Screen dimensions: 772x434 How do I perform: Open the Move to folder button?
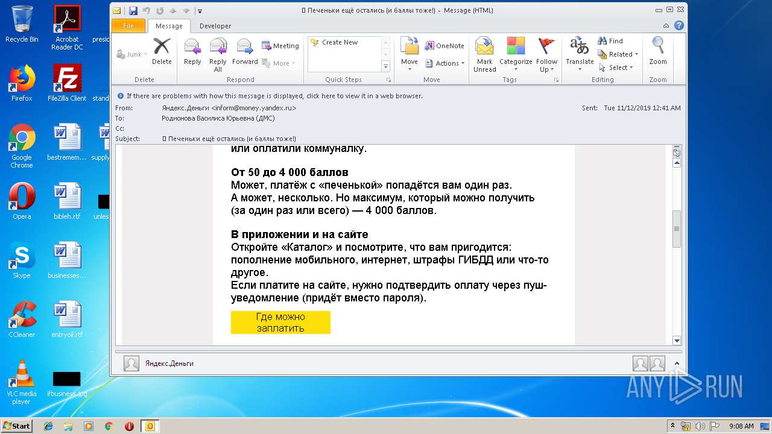(410, 55)
